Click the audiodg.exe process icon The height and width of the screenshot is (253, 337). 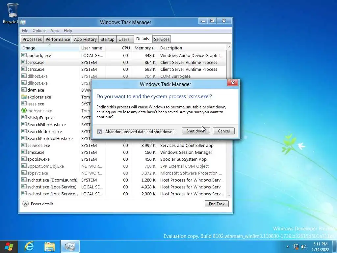[24, 55]
